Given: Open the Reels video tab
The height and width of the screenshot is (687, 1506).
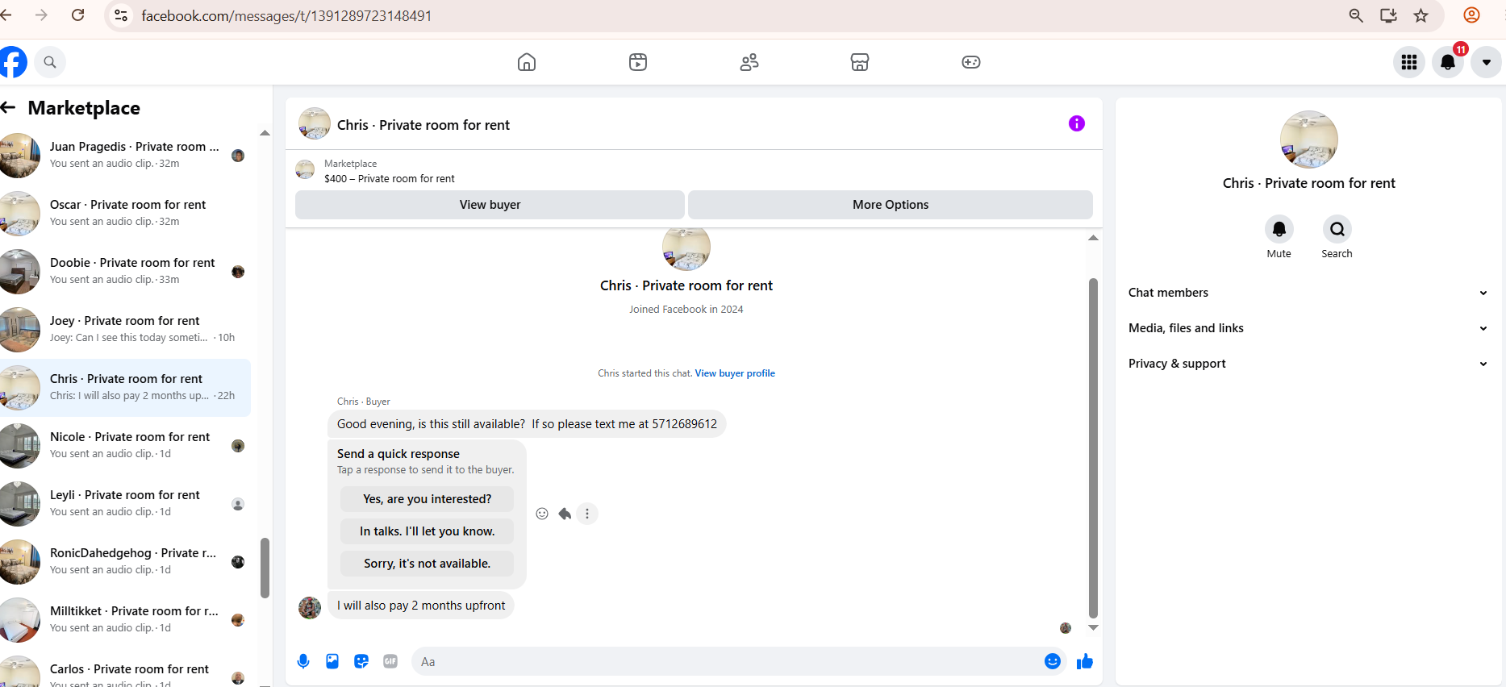Looking at the screenshot, I should (x=638, y=62).
